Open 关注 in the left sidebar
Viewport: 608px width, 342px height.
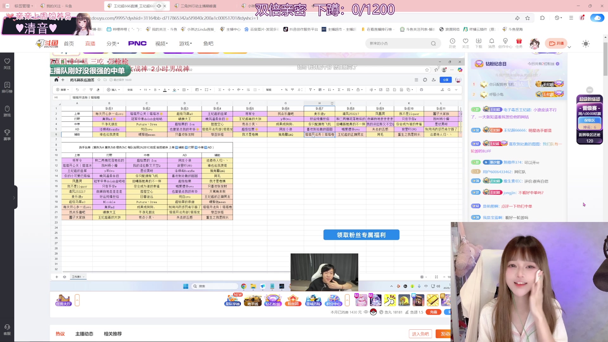coord(7,63)
